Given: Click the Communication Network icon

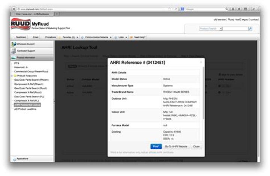Looking at the screenshot, I should click(x=82, y=38).
